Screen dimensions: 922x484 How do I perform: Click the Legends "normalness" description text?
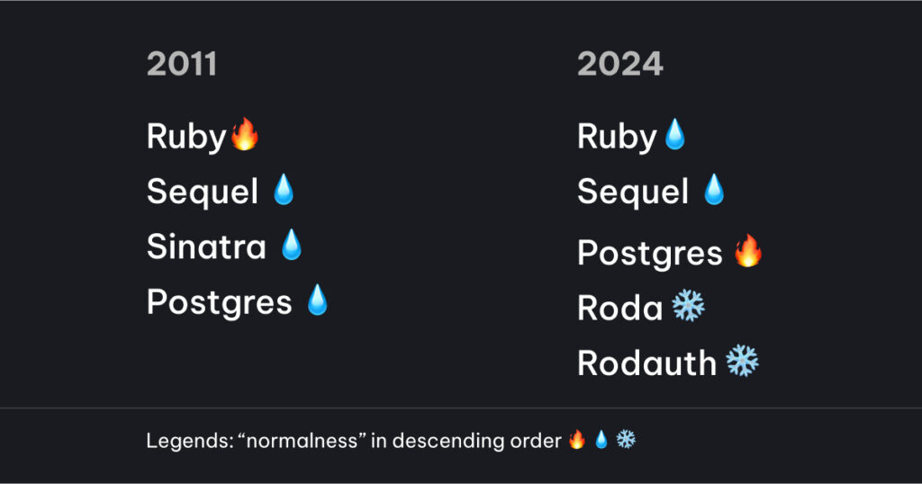coord(353,442)
